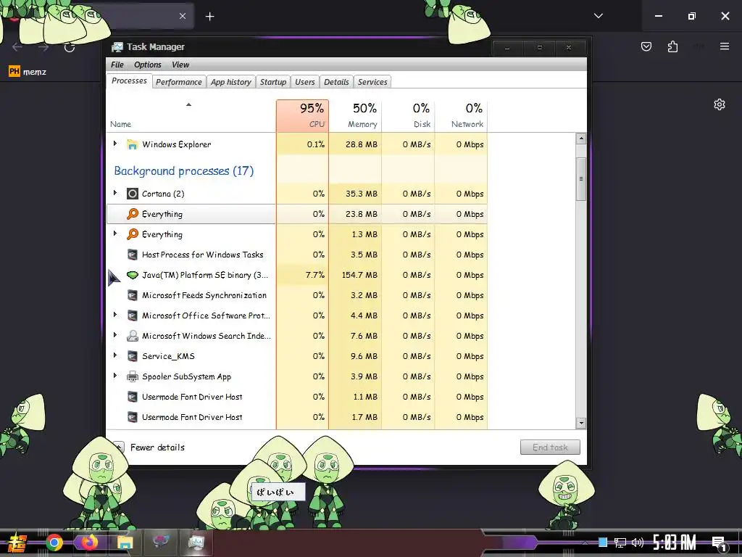Switch to the Services tab

(372, 82)
